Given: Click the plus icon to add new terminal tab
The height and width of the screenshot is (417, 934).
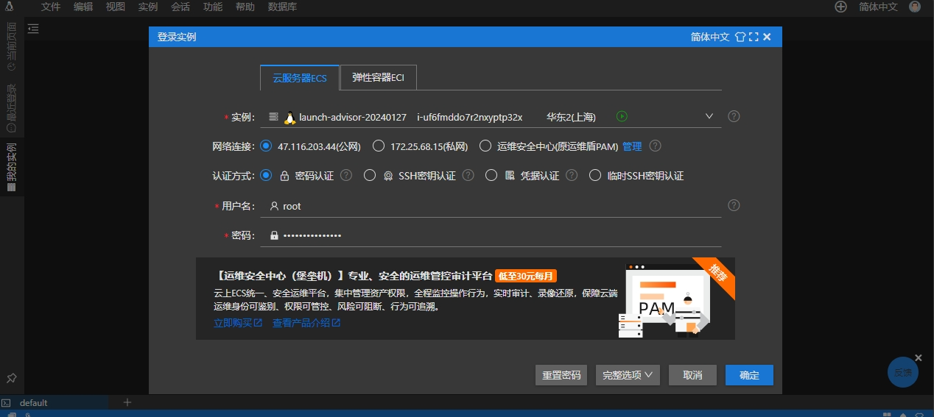Looking at the screenshot, I should [127, 402].
